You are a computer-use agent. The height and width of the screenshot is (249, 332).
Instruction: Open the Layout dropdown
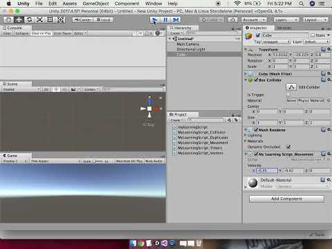tap(315, 20)
